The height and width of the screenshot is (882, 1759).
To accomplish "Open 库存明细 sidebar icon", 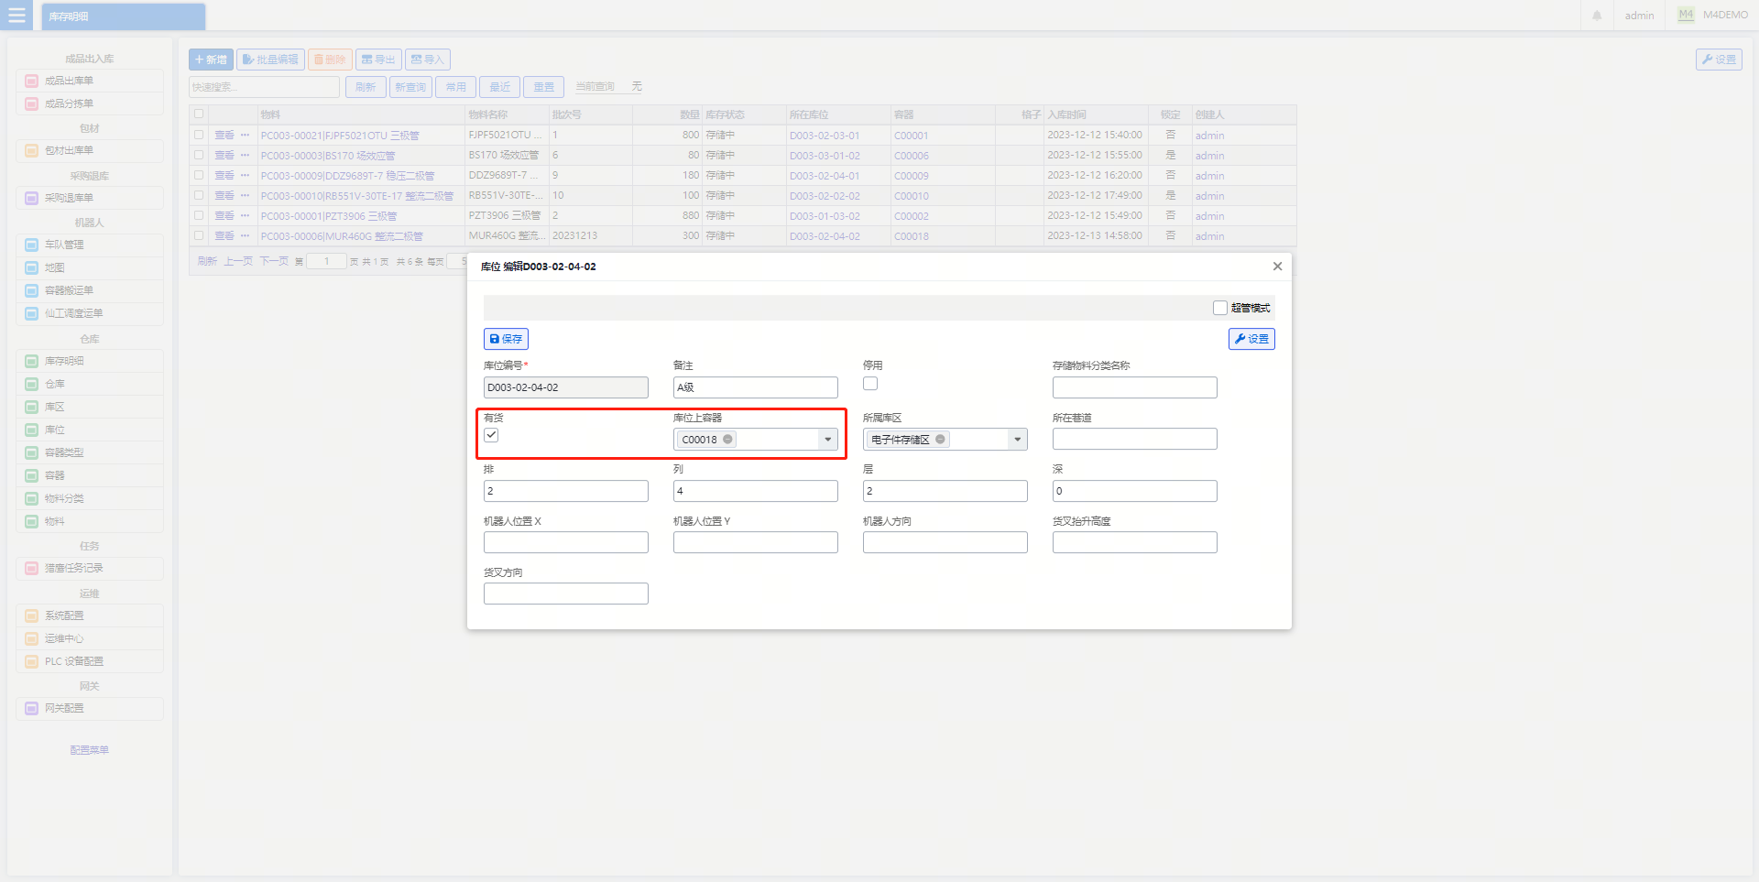I will [32, 362].
